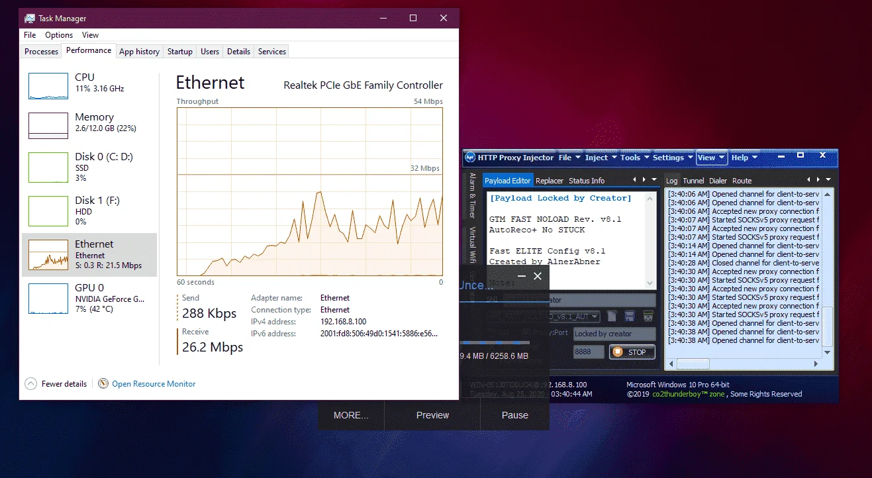Select GPU 0 NVIDIA GeForce entry

pyautogui.click(x=89, y=298)
